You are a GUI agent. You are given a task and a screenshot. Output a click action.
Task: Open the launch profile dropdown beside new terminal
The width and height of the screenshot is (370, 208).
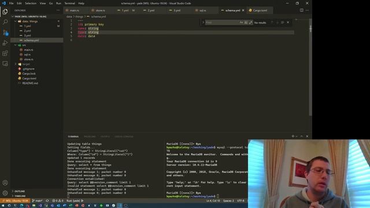click(x=297, y=136)
